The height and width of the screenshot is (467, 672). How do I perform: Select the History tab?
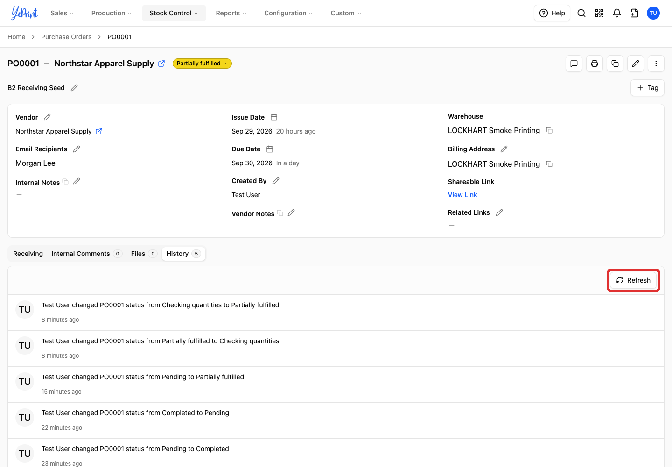(x=183, y=254)
